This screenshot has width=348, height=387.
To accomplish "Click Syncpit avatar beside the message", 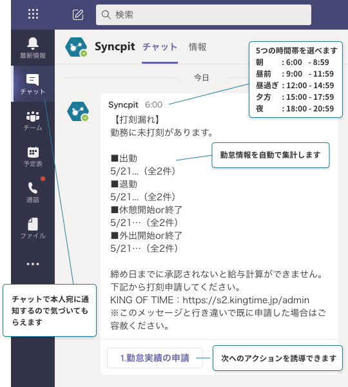I will pyautogui.click(x=78, y=111).
